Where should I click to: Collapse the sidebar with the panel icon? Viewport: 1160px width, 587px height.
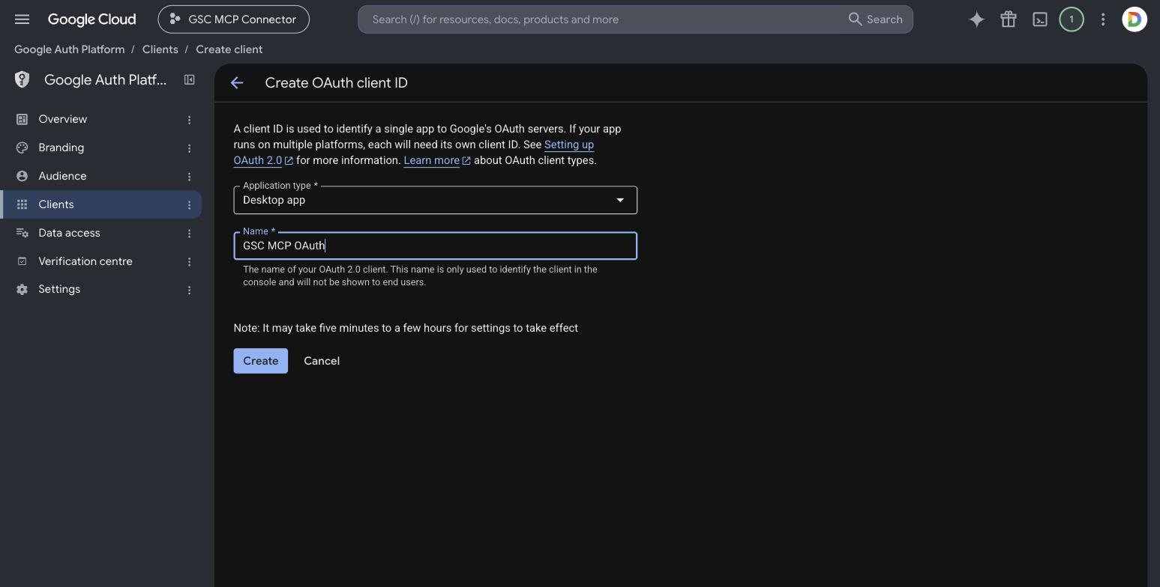coord(190,79)
